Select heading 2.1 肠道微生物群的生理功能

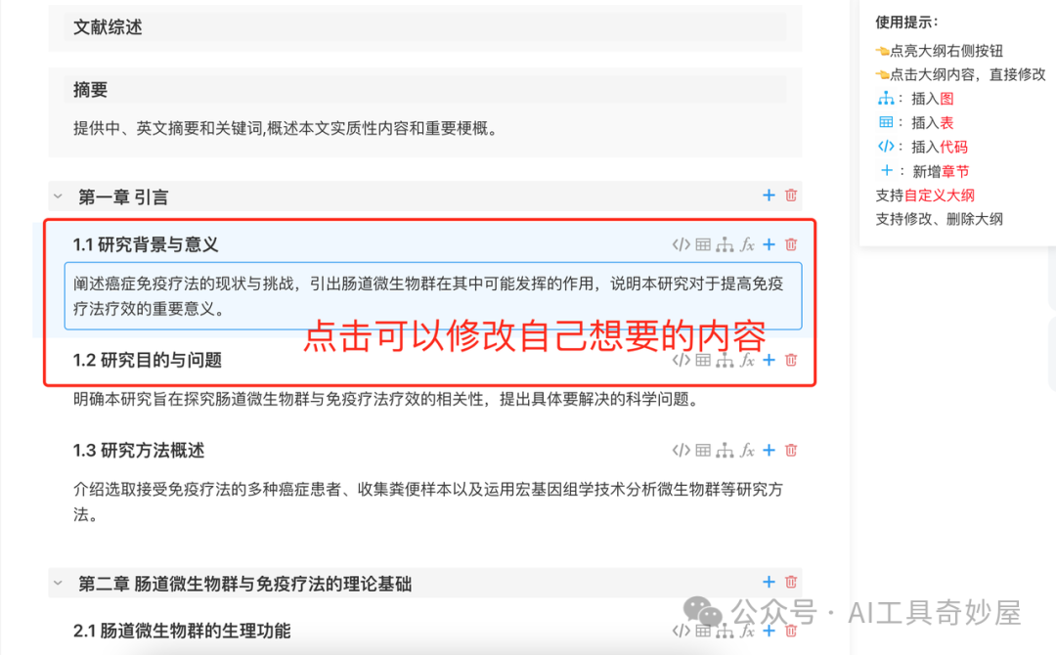coord(182,631)
